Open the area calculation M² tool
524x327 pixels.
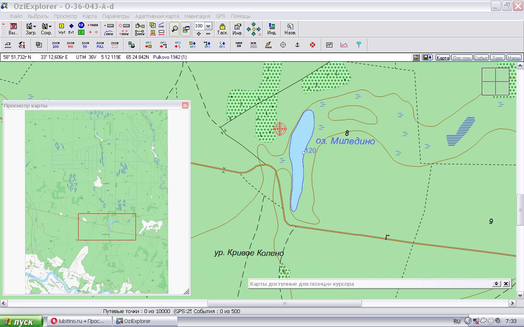click(329, 45)
